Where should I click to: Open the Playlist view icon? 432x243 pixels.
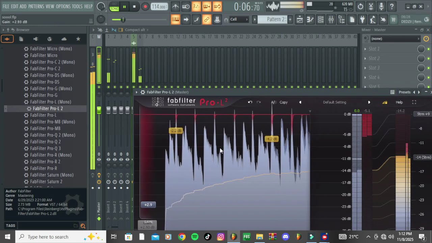coord(300,20)
